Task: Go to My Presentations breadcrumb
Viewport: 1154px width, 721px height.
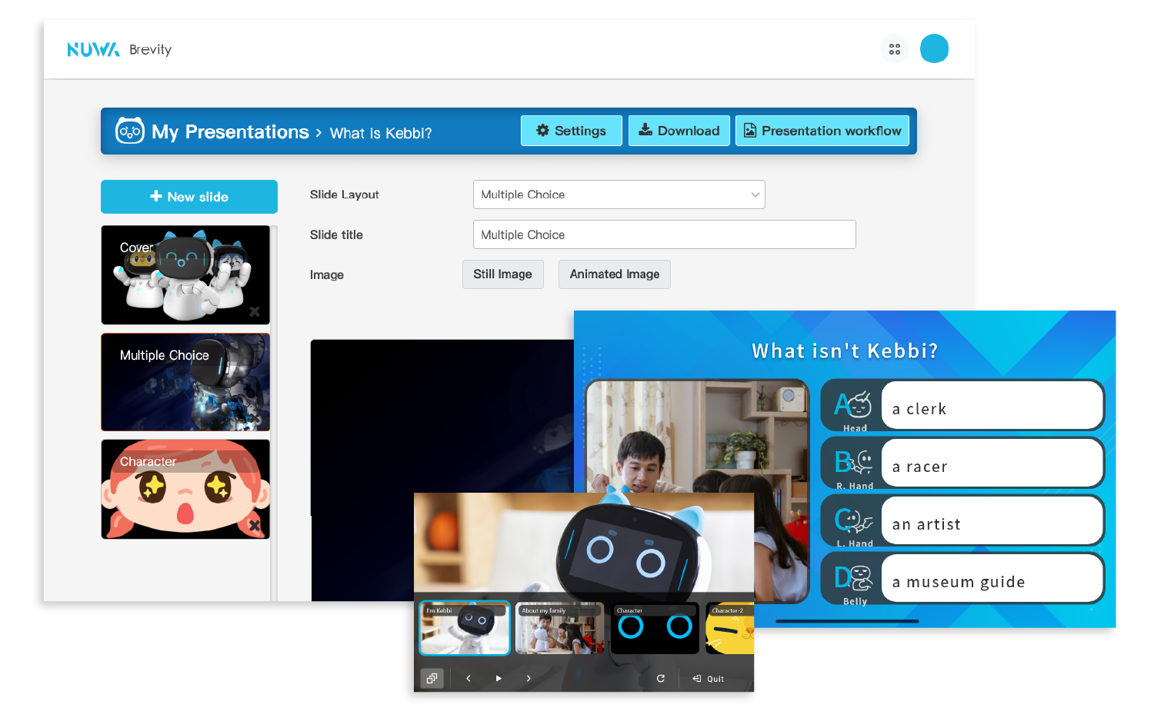Action: (x=230, y=131)
